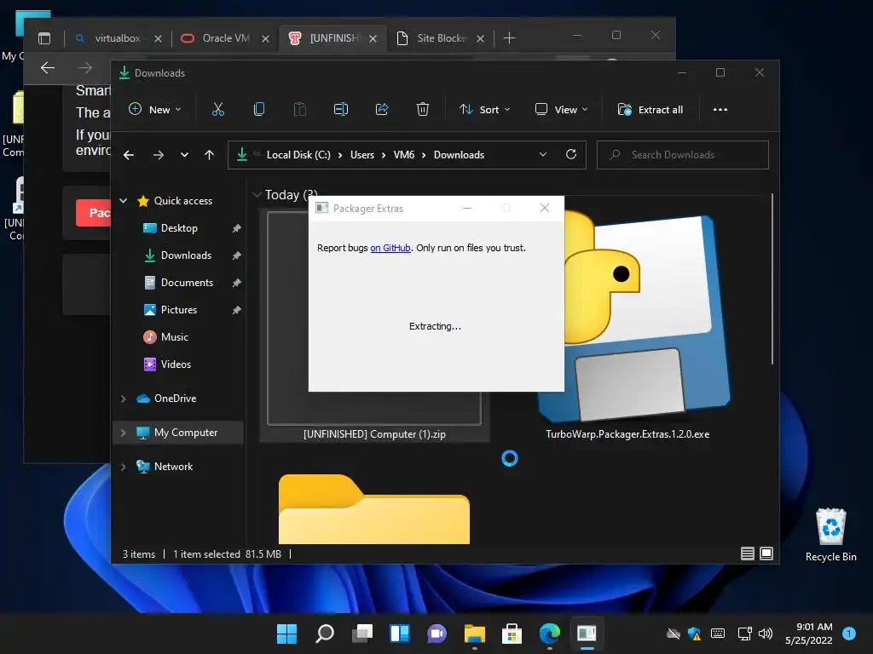The image size is (873, 654).
Task: Click the Share icon in Explorer toolbar
Action: coord(382,110)
